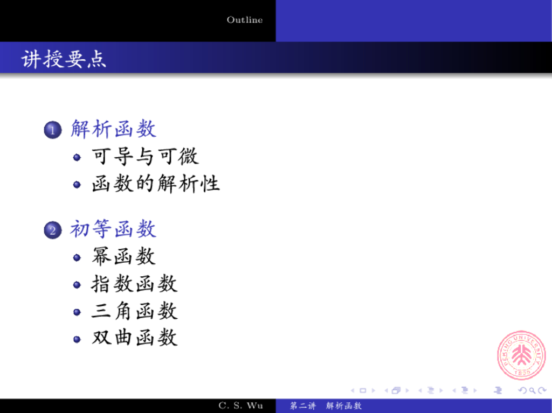Jump to next section arrow

point(475,390)
